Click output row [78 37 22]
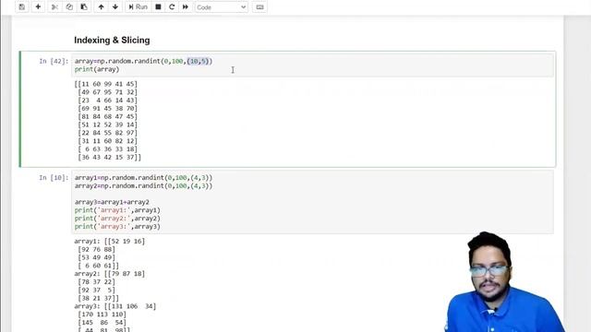This screenshot has width=591, height=332. pyautogui.click(x=96, y=282)
